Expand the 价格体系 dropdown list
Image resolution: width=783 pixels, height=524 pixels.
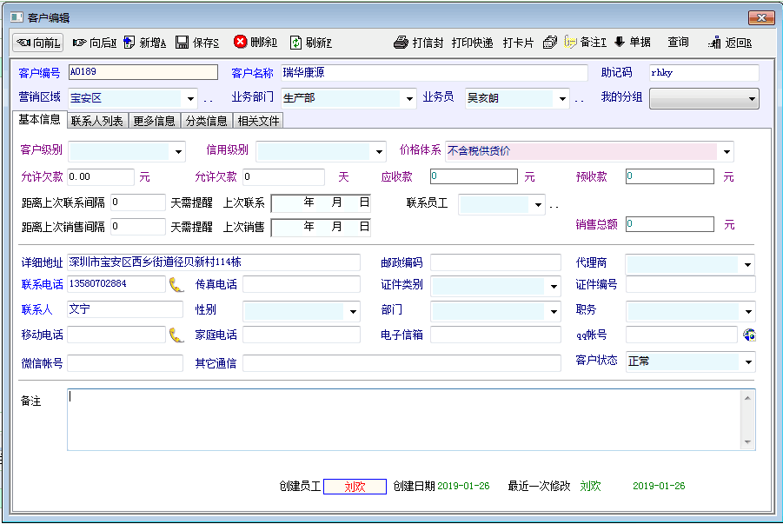click(727, 151)
